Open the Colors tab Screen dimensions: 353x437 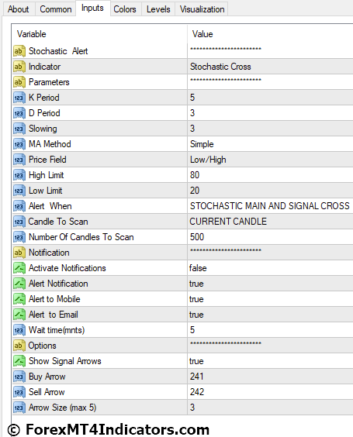pyautogui.click(x=125, y=9)
